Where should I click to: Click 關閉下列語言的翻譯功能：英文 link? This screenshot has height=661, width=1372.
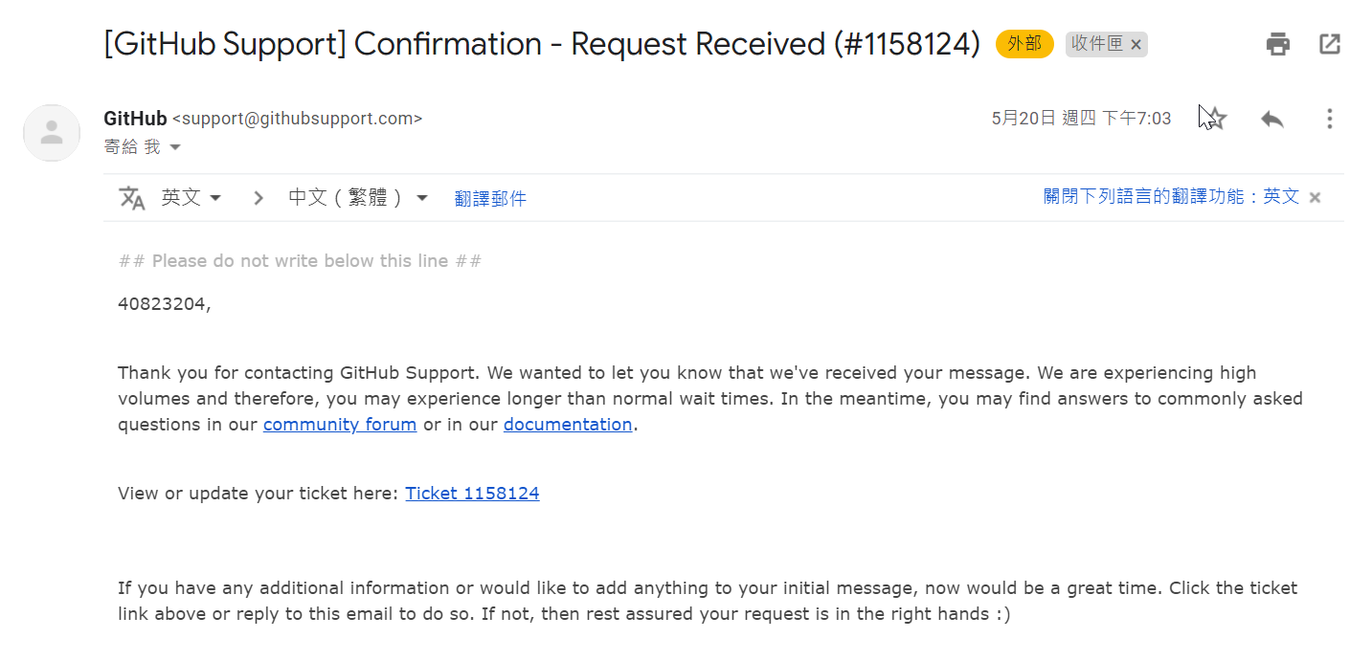click(1171, 196)
